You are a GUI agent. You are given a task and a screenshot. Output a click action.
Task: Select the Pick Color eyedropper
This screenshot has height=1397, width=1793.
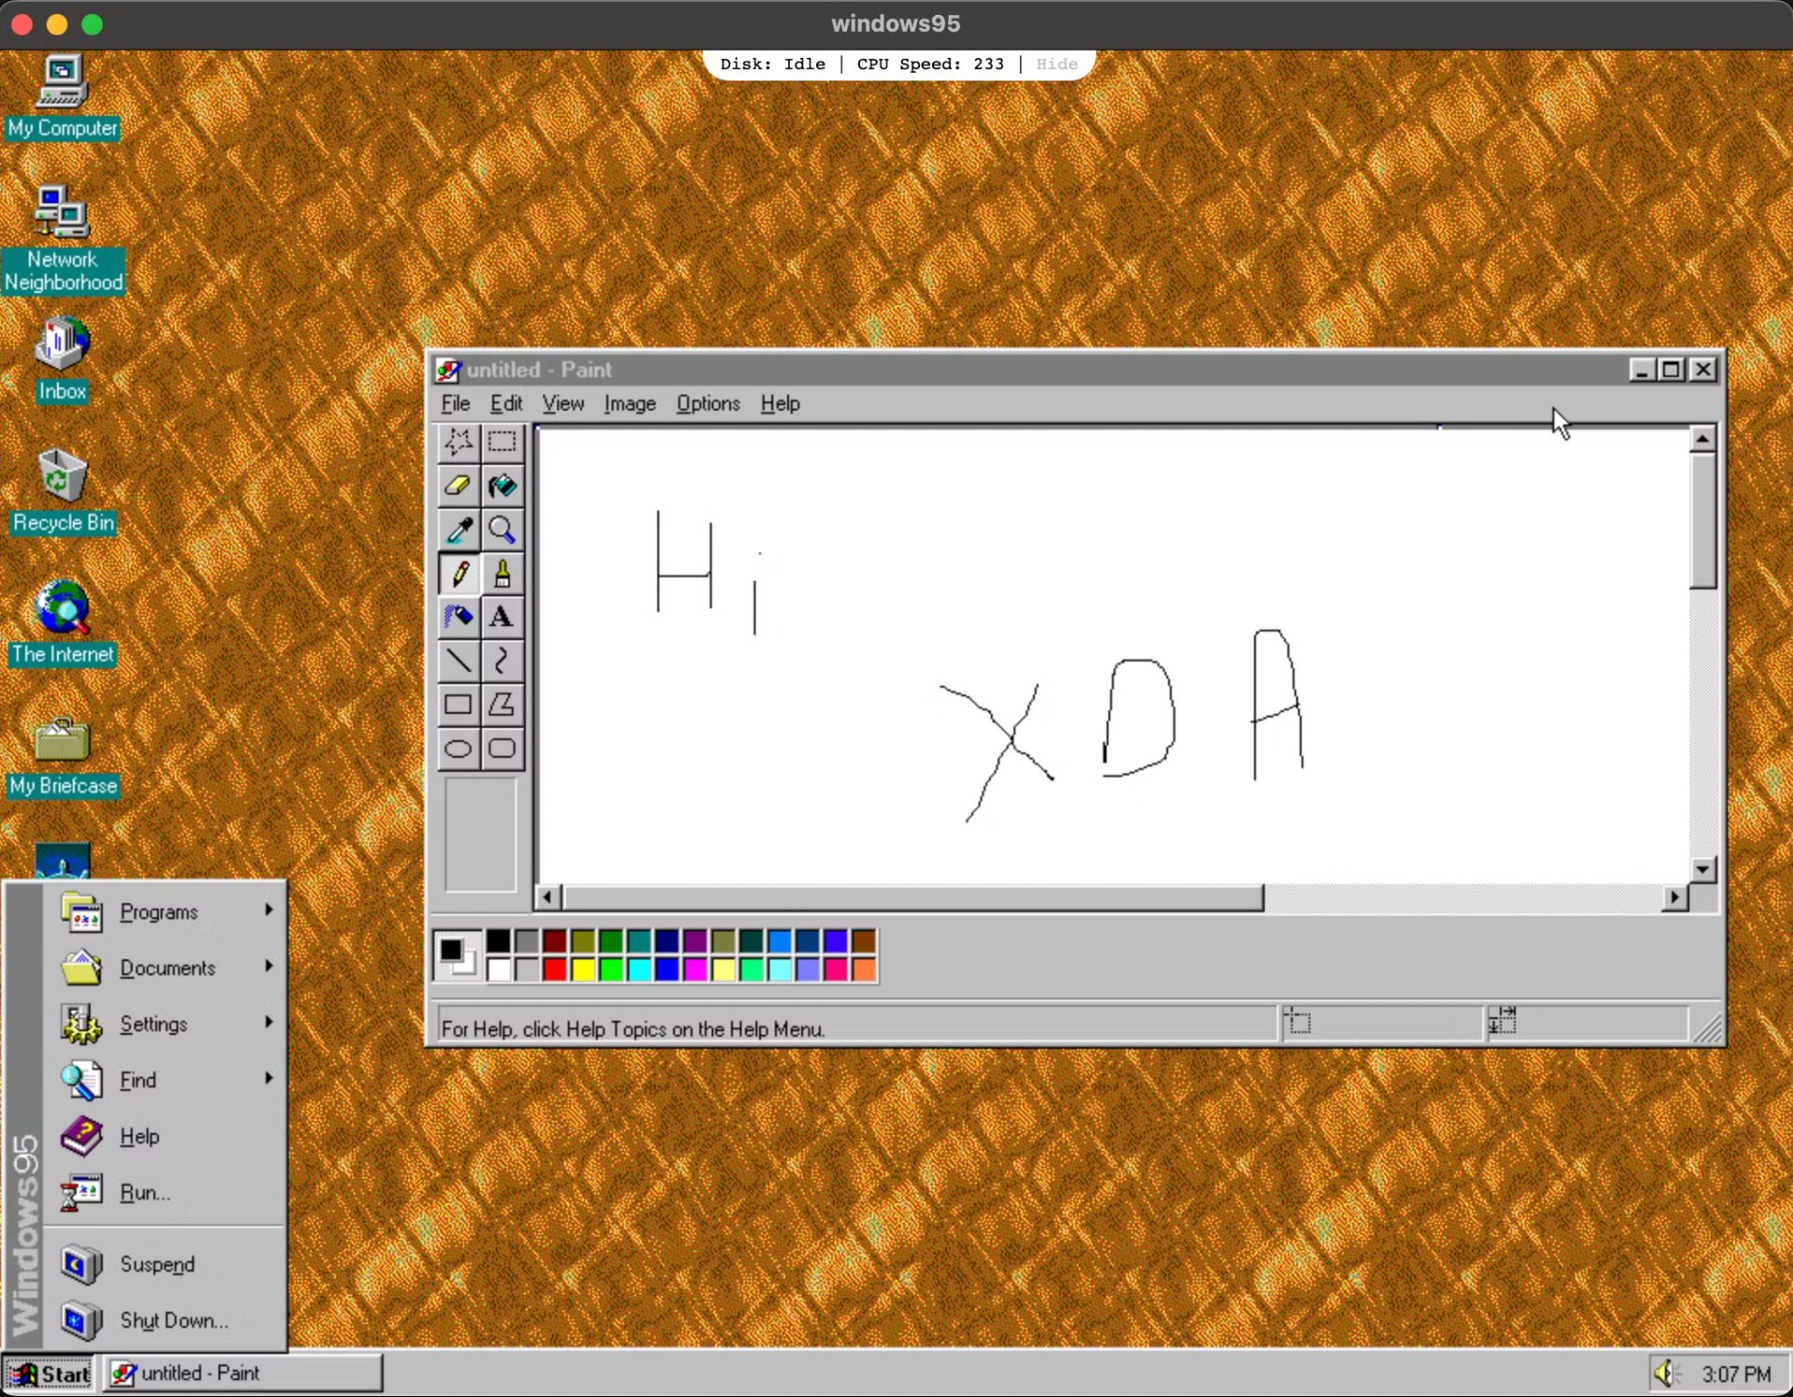pos(459,530)
